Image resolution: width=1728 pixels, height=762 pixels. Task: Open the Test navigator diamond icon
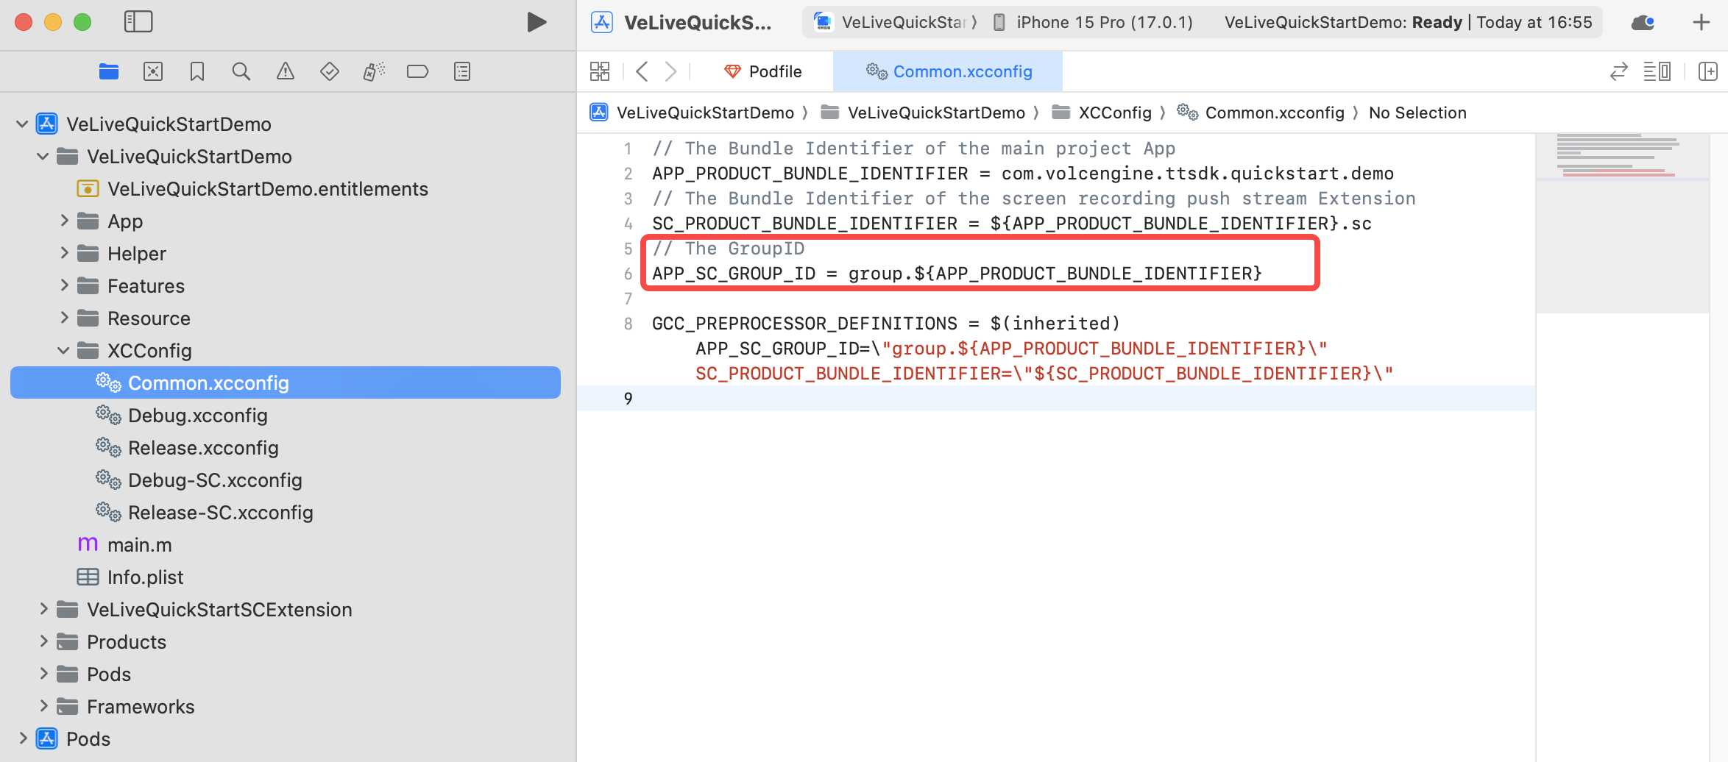pyautogui.click(x=330, y=71)
